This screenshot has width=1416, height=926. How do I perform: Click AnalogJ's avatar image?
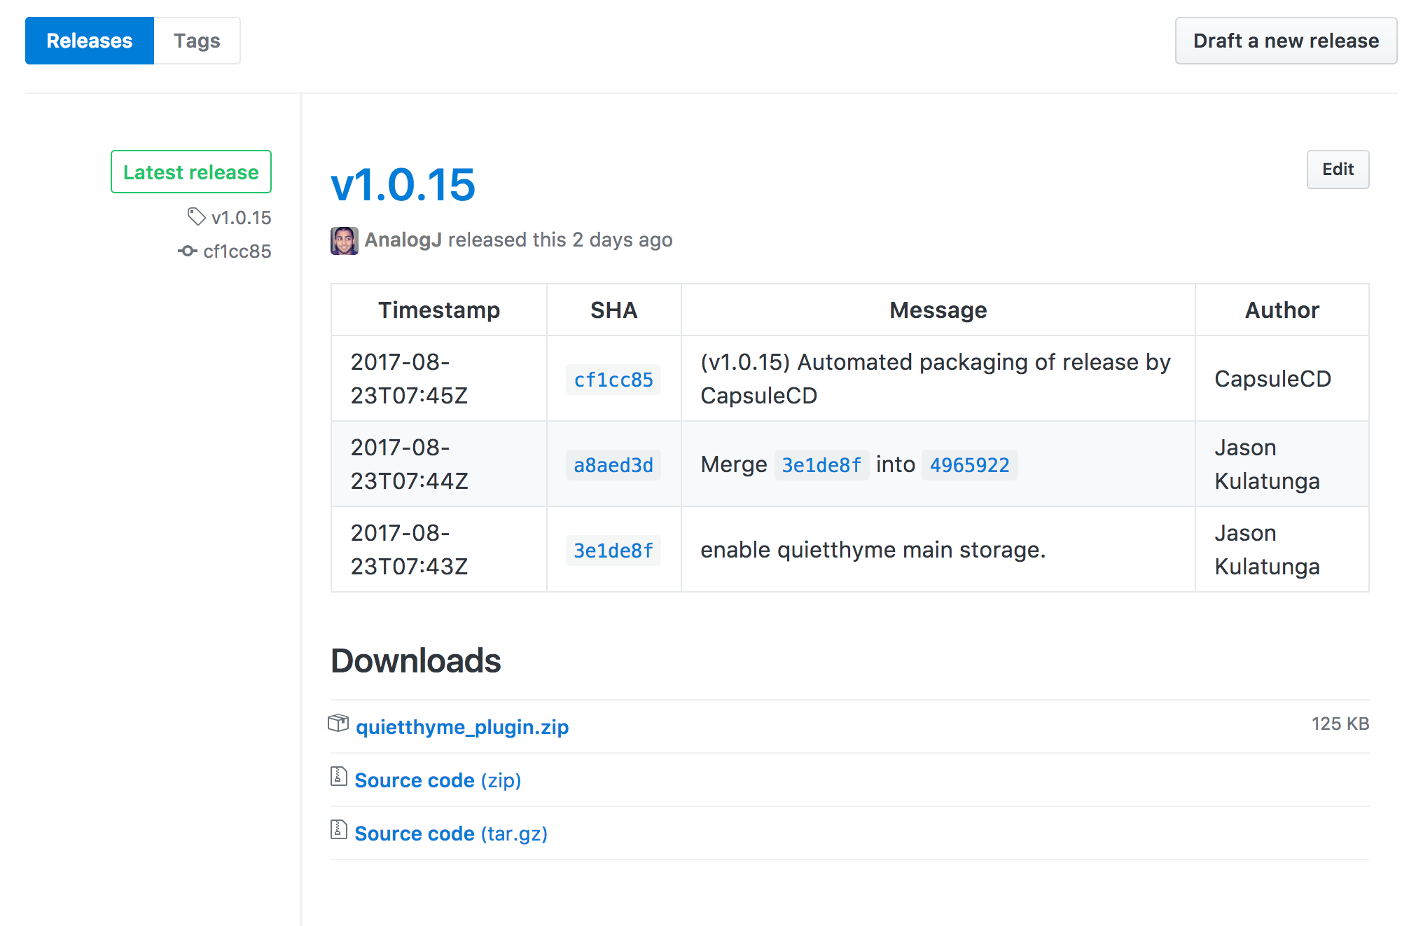pyautogui.click(x=344, y=240)
